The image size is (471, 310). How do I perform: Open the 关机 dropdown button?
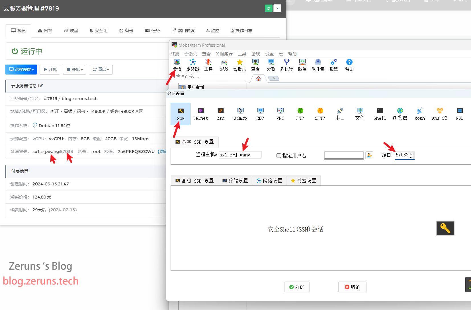click(75, 69)
